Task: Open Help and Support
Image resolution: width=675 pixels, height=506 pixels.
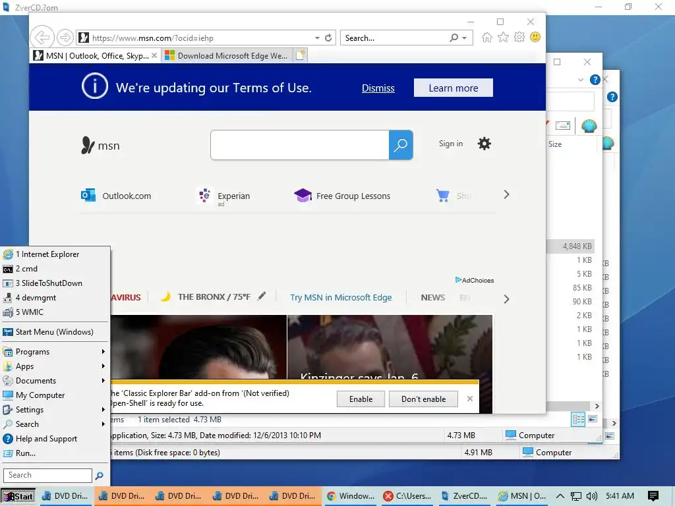Action: (55, 438)
